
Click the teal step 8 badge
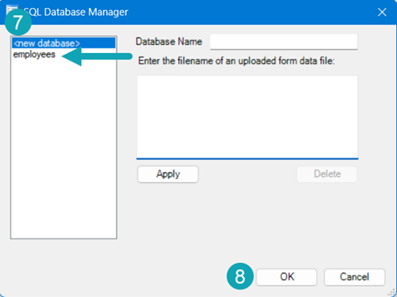click(x=240, y=276)
